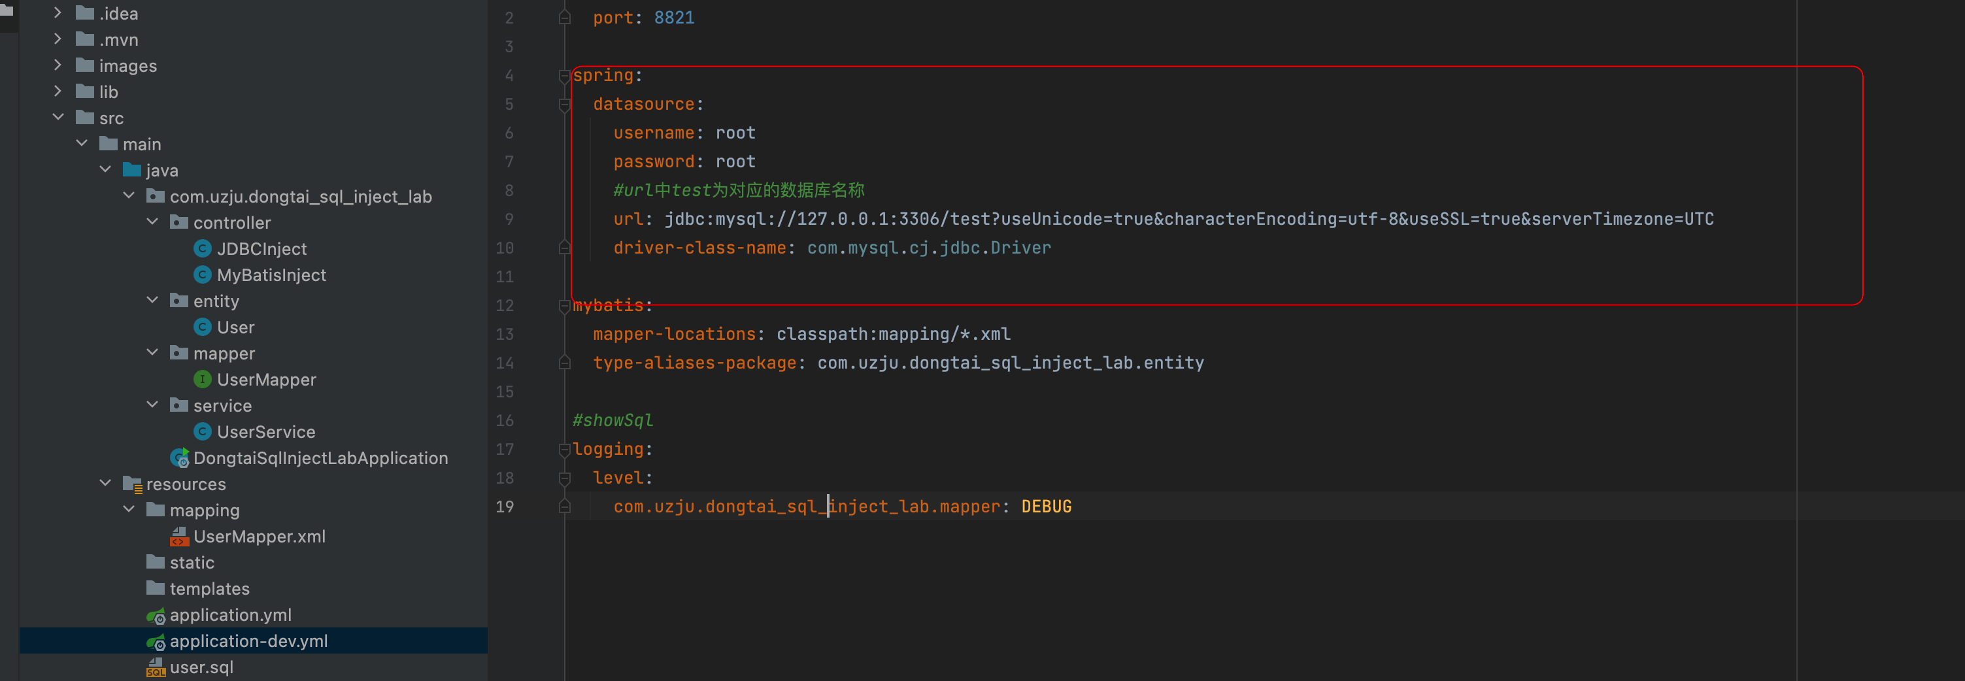The height and width of the screenshot is (681, 1965).
Task: Collapse the java source folder
Action: tap(105, 169)
